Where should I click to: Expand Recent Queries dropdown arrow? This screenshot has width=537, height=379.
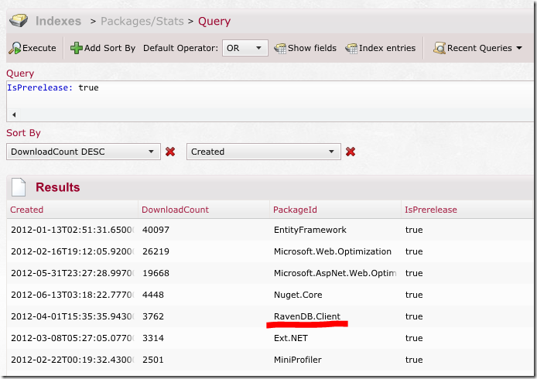point(519,48)
